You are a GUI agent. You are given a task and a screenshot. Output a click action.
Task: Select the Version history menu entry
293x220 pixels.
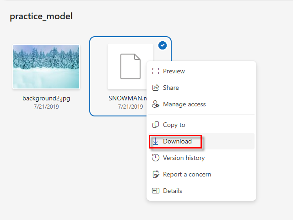(184, 158)
